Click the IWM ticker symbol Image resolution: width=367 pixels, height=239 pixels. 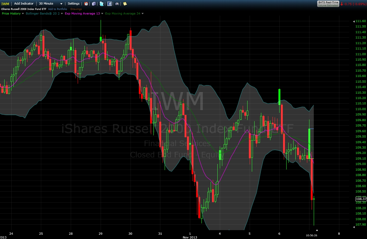[x=5, y=4]
